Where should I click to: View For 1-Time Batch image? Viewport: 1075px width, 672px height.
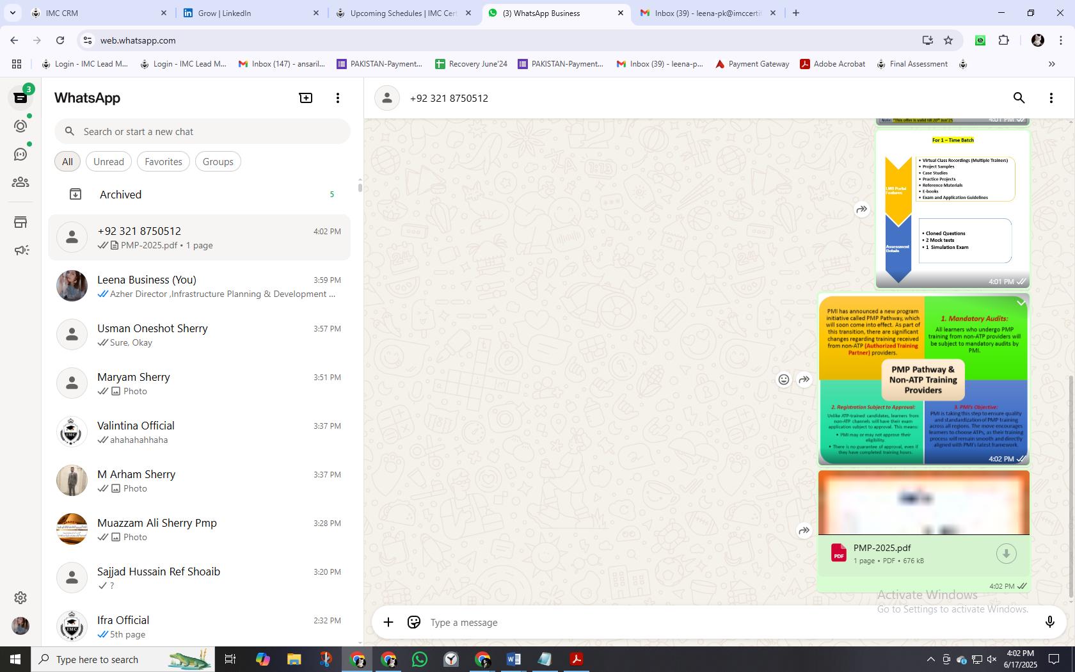coord(952,209)
